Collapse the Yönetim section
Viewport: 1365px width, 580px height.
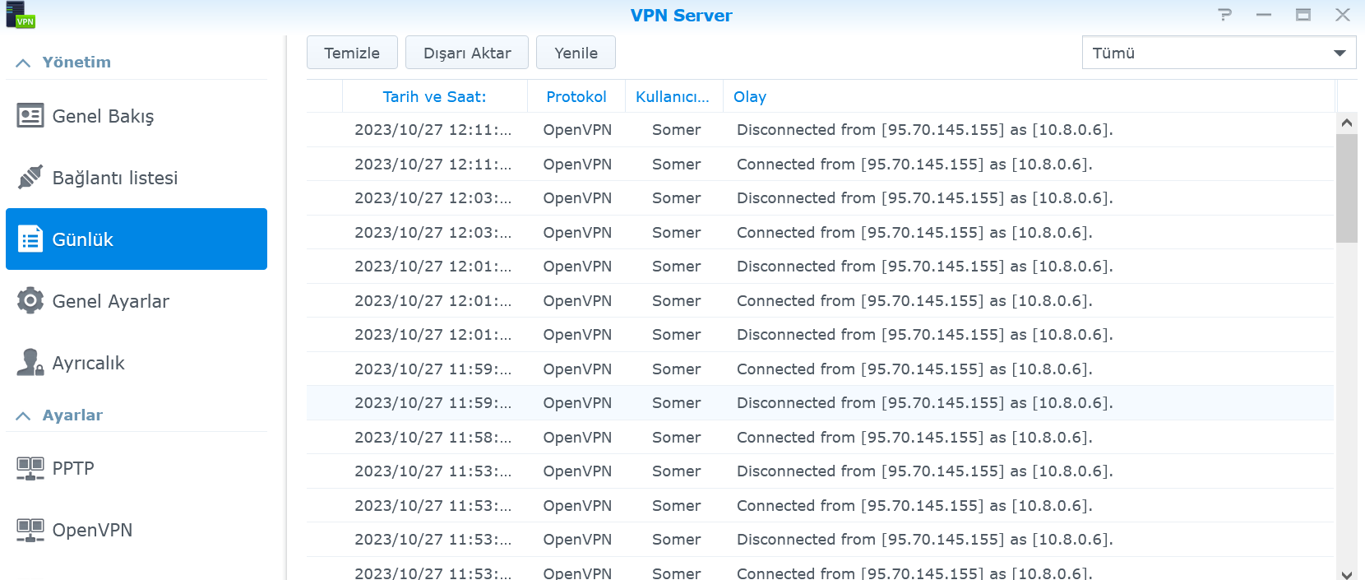coord(23,63)
